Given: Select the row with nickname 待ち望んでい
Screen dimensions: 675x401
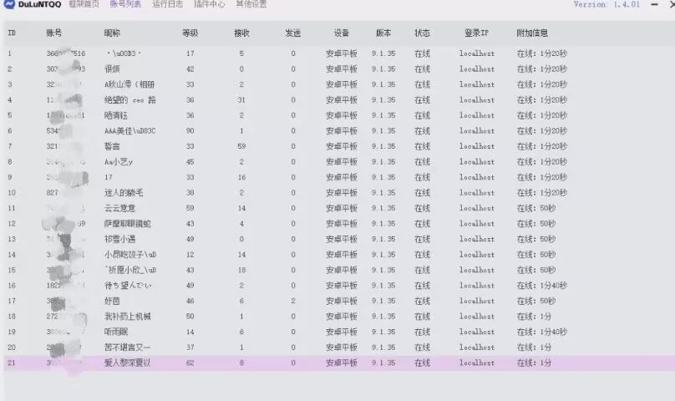Looking at the screenshot, I should pos(337,286).
